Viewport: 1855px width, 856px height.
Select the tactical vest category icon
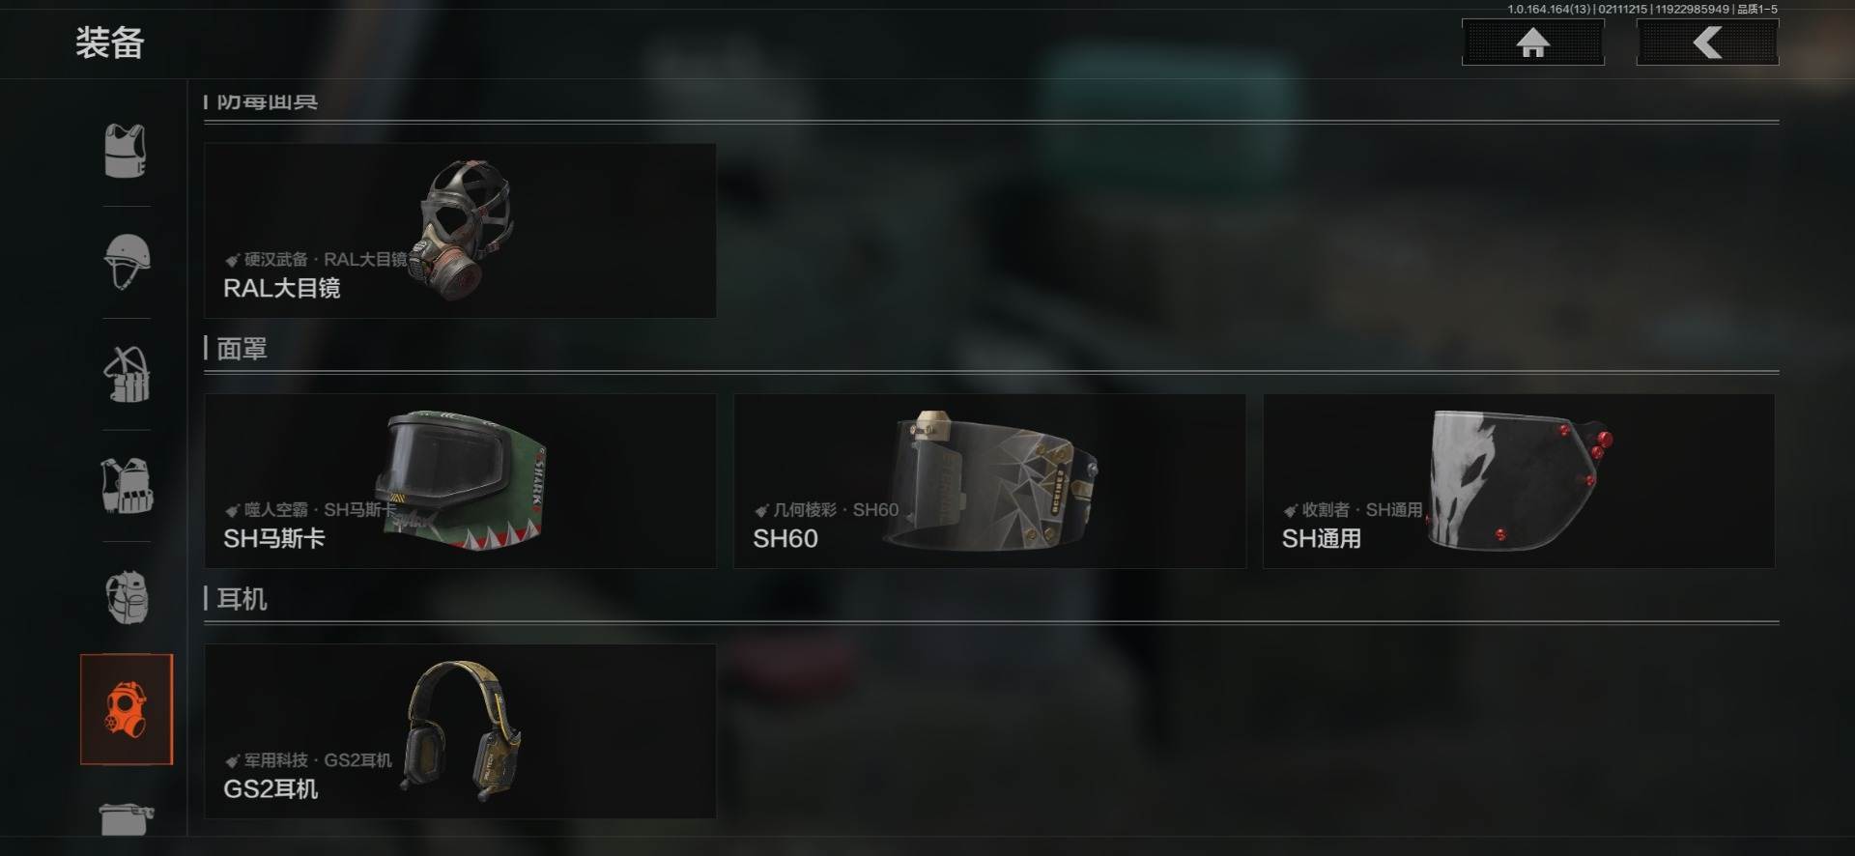point(127,485)
